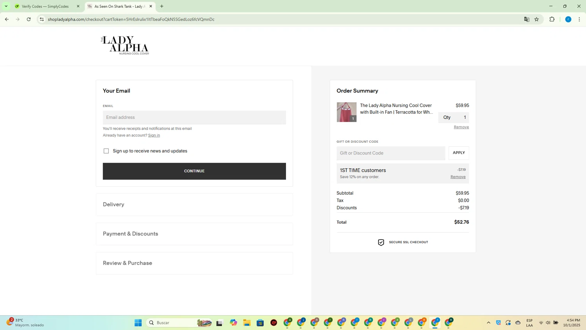Open the Windows Start menu

point(138,323)
